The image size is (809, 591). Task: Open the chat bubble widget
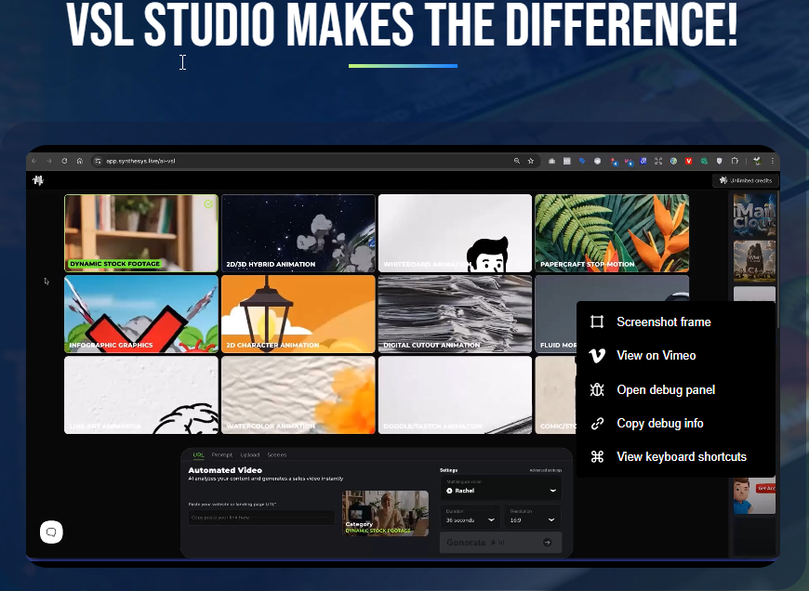point(51,532)
